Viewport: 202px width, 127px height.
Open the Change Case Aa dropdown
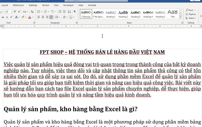[26, 12]
